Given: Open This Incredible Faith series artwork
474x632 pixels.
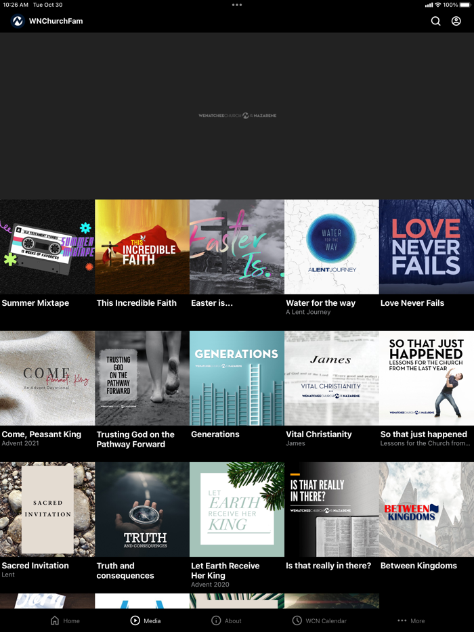Looking at the screenshot, I should pos(142,247).
